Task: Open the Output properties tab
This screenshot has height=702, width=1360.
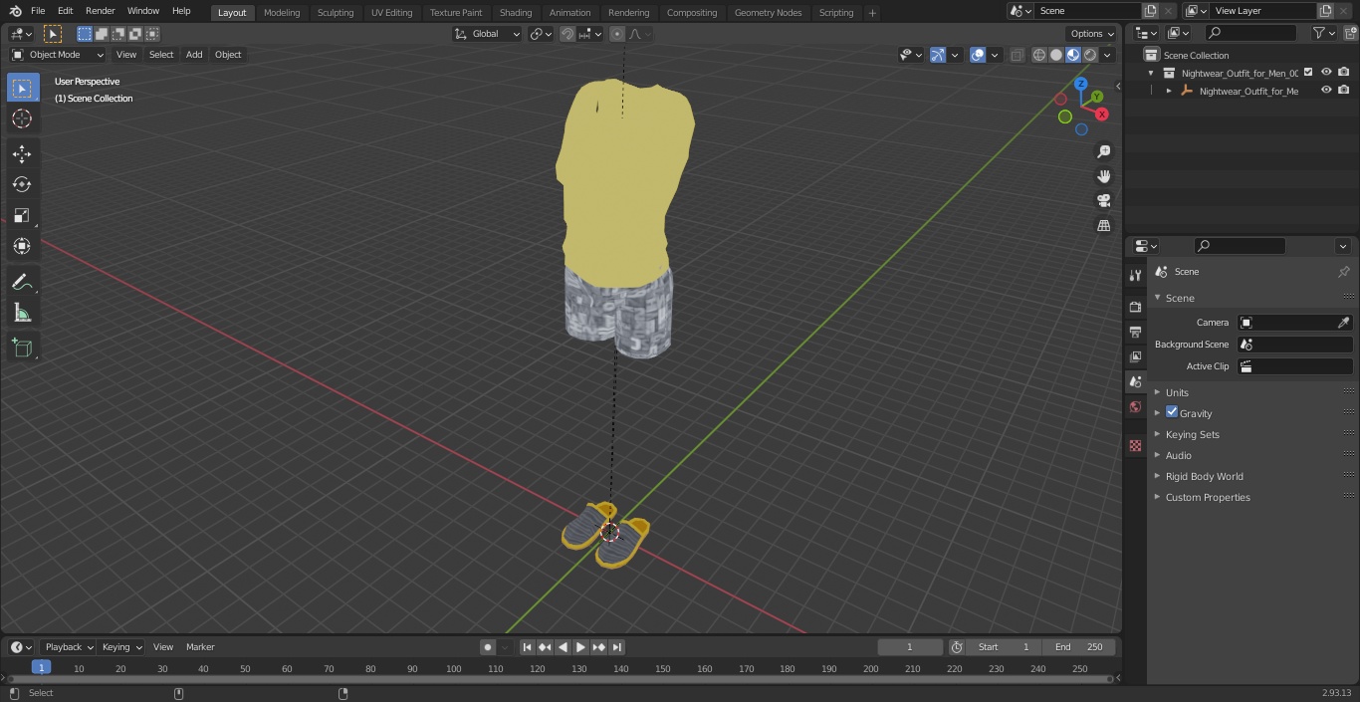Action: click(1135, 332)
